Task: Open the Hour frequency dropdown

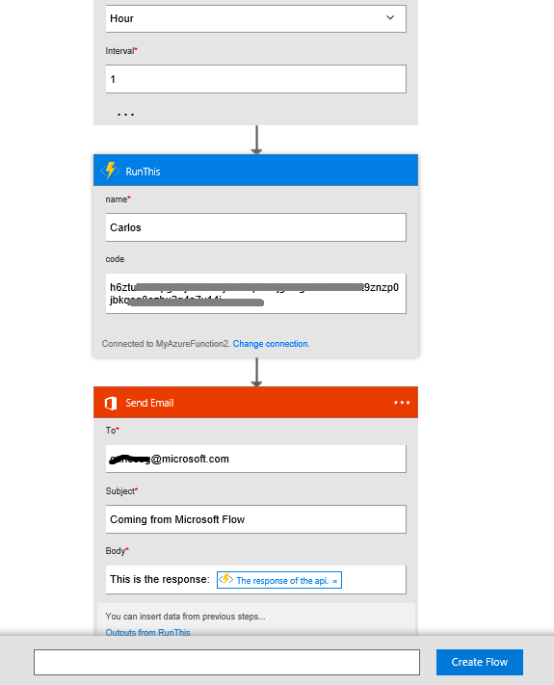Action: (255, 18)
